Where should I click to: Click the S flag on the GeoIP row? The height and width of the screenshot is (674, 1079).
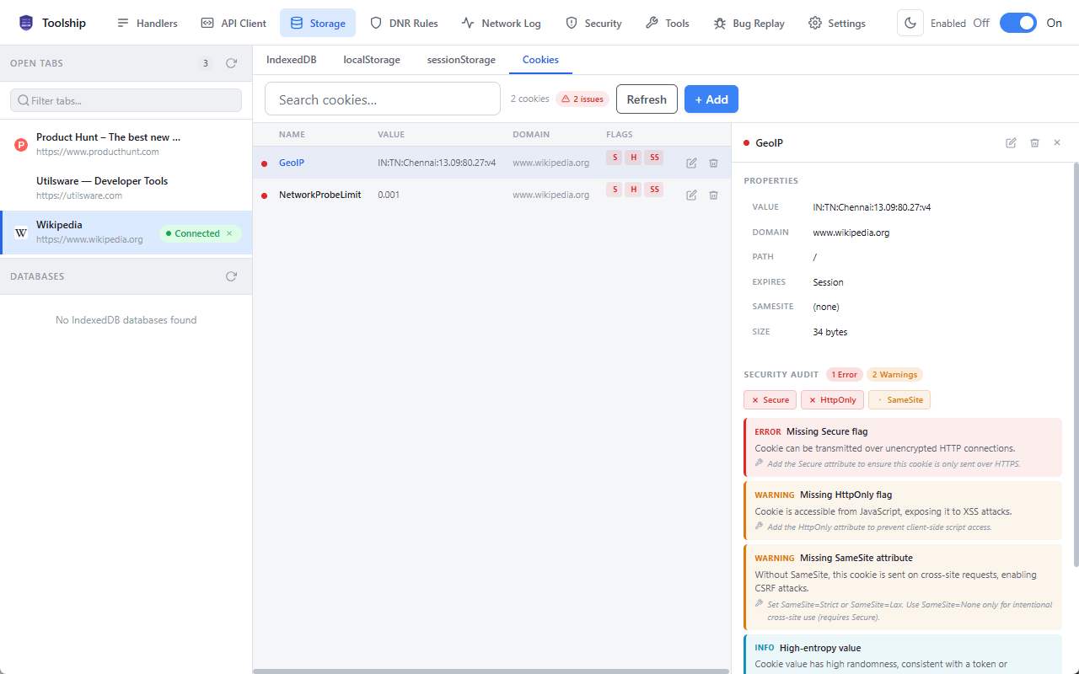[615, 158]
